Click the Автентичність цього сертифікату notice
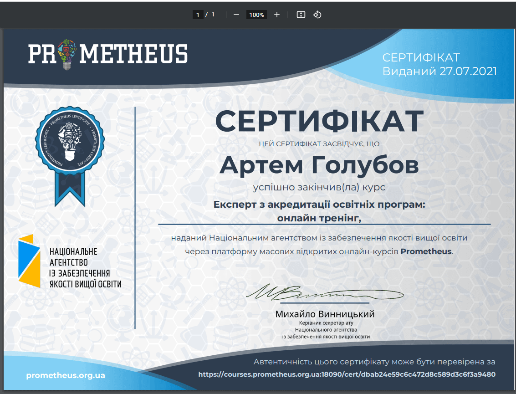This screenshot has width=516, height=394. (x=374, y=362)
